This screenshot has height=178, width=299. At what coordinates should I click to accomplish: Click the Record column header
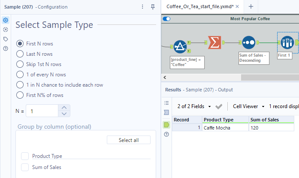[x=187, y=120]
